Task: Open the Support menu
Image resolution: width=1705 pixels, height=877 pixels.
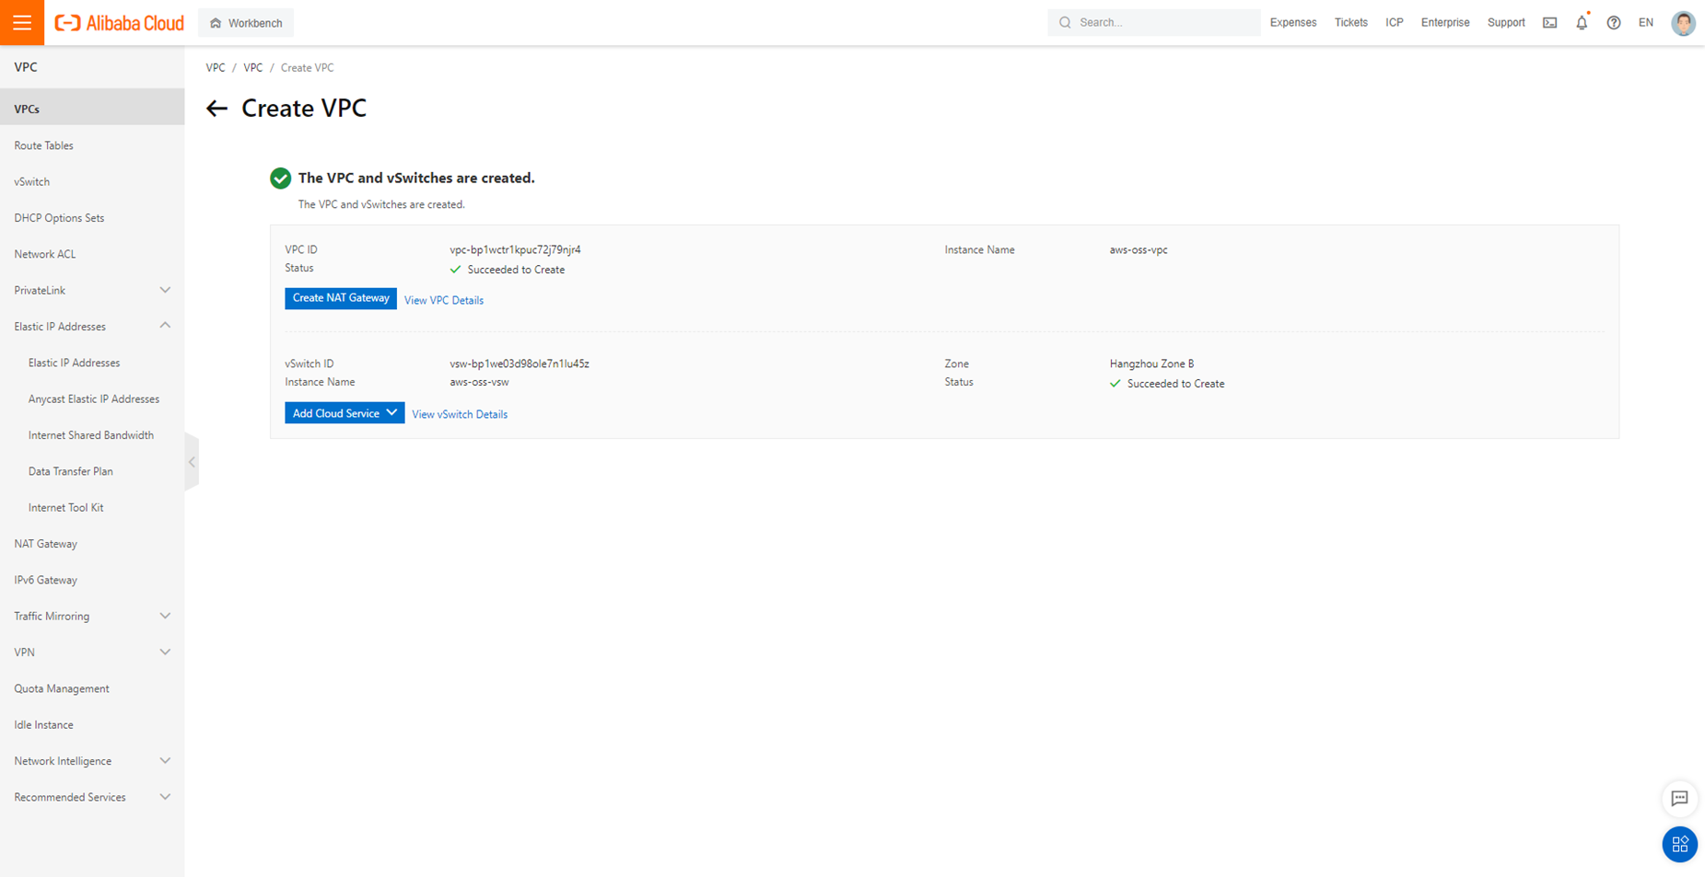Action: click(1506, 22)
